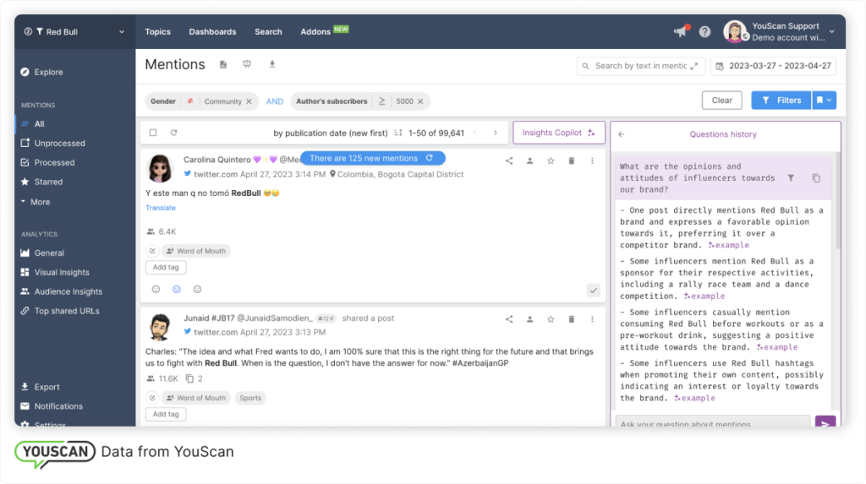Open the Dashboards menu
The height and width of the screenshot is (484, 866).
(212, 32)
